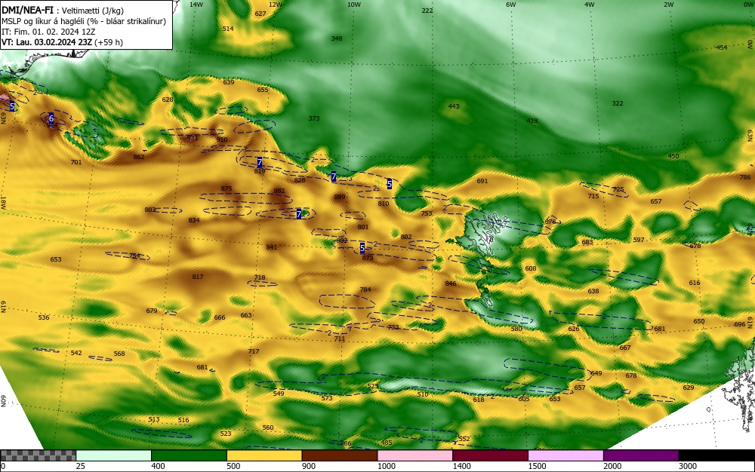Viewport: 755px width, 472px height.
Task: Click the light pink 1000–1400 legend swatch
Action: (x=414, y=455)
